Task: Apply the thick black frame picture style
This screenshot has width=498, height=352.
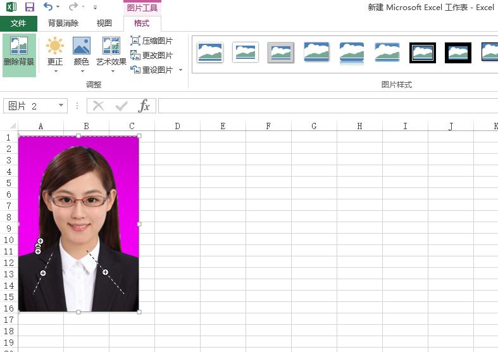Action: point(423,53)
